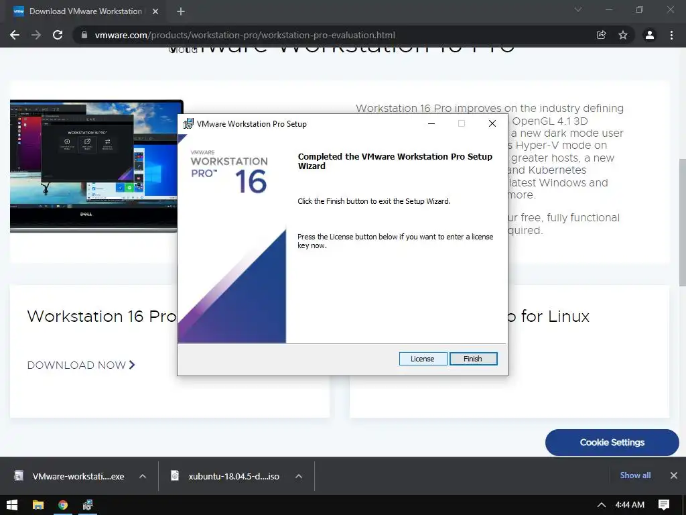686x515 pixels.
Task: Close the Download VMware Workstation tab
Action: [x=155, y=11]
